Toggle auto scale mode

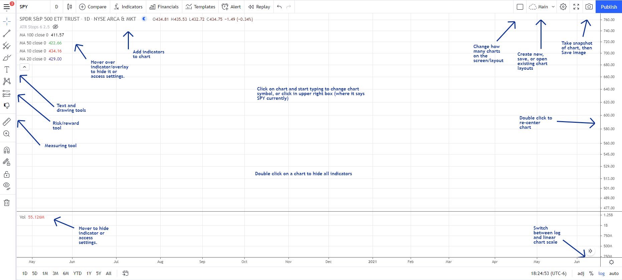click(x=614, y=273)
